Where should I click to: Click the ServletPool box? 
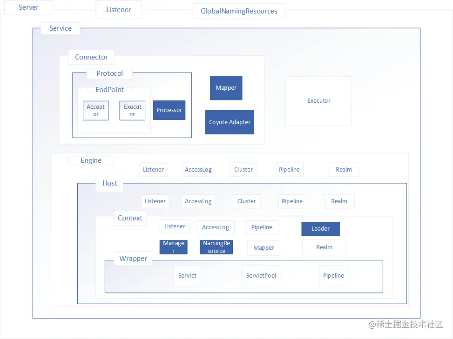pos(261,276)
